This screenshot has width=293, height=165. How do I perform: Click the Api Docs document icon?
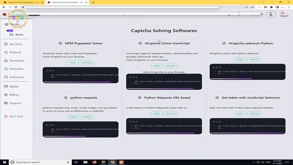pyautogui.click(x=6, y=44)
